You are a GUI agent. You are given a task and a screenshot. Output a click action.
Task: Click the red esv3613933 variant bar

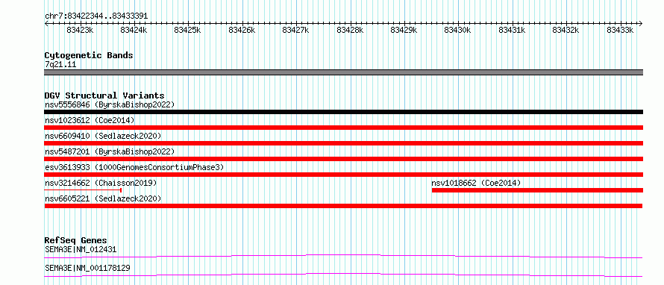(x=343, y=175)
